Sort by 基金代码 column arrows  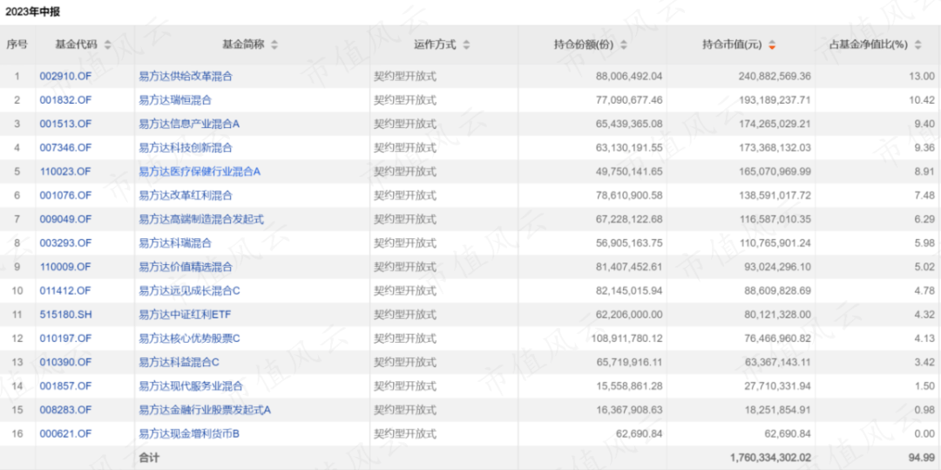pyautogui.click(x=107, y=44)
